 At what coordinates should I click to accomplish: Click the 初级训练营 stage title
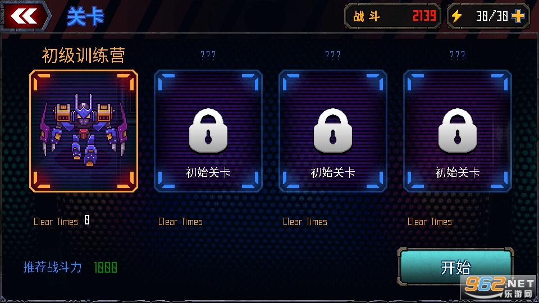click(x=84, y=56)
